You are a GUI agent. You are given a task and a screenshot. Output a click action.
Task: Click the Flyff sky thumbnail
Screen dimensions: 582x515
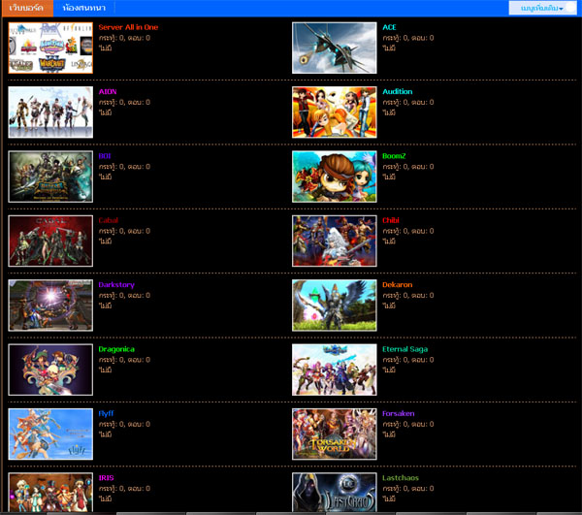50,435
